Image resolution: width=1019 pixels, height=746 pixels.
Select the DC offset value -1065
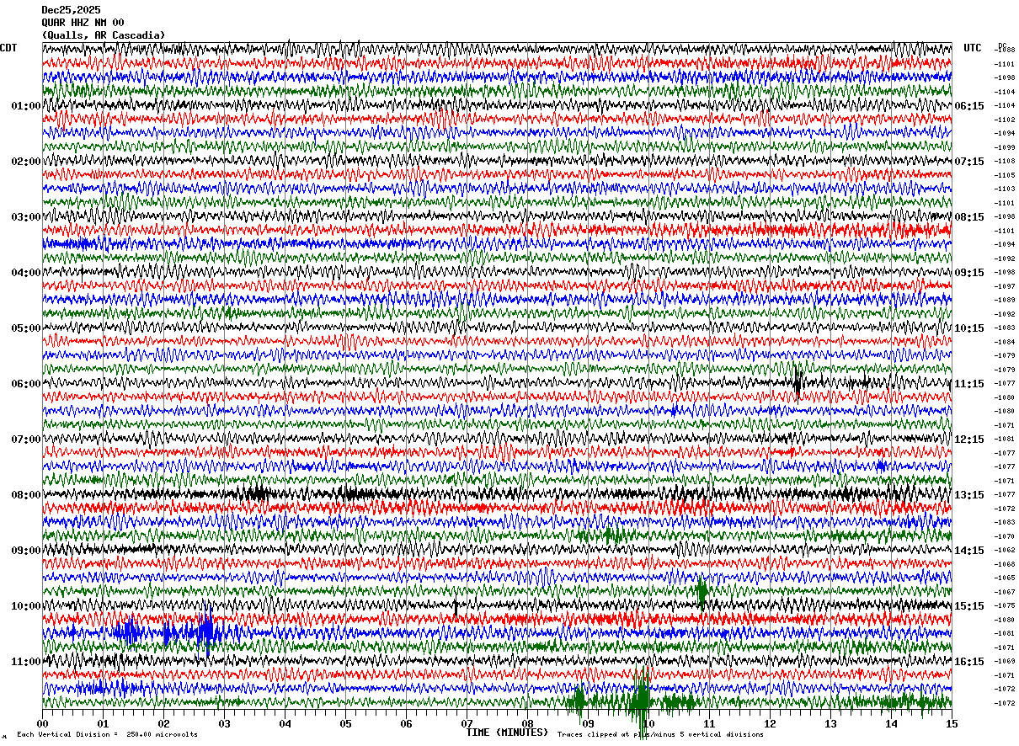(x=1005, y=578)
